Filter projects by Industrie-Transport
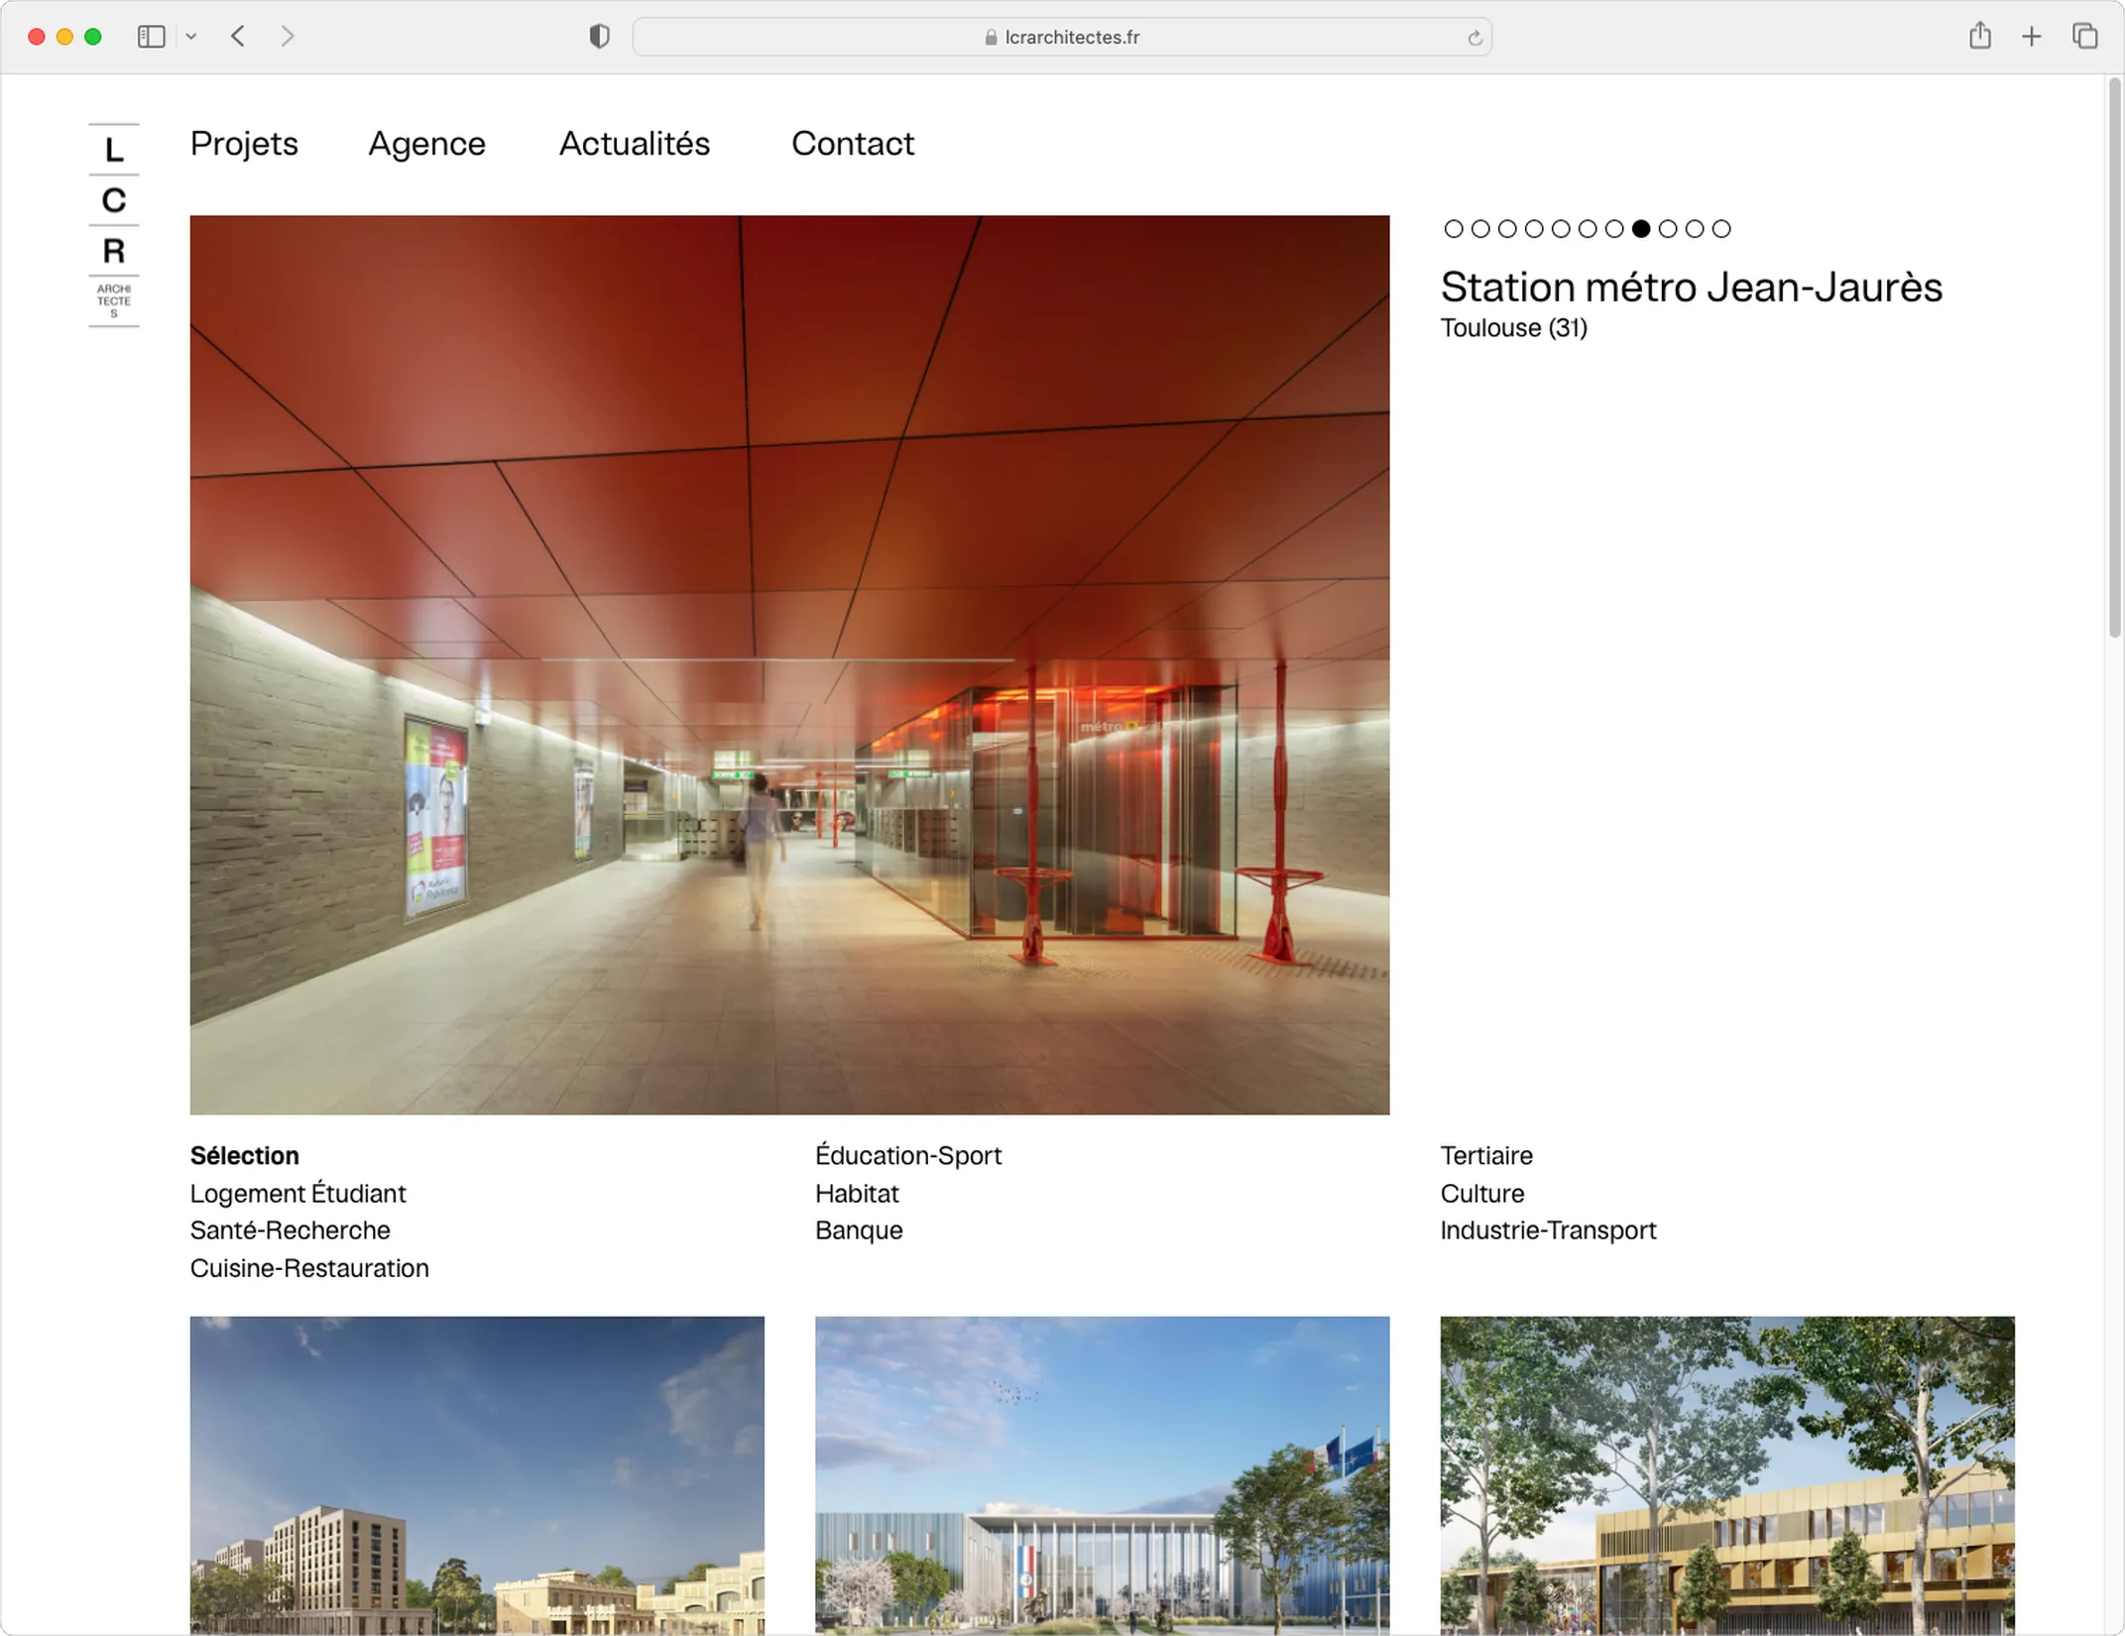 (x=1547, y=1230)
